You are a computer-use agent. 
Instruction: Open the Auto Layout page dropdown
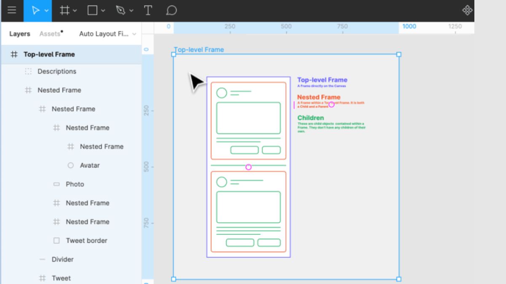pyautogui.click(x=108, y=34)
